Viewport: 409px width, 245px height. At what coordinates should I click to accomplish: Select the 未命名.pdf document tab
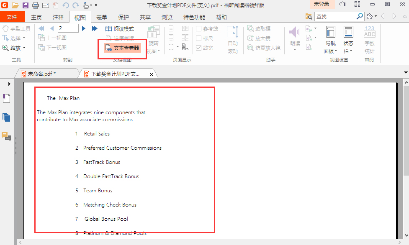[x=42, y=73]
